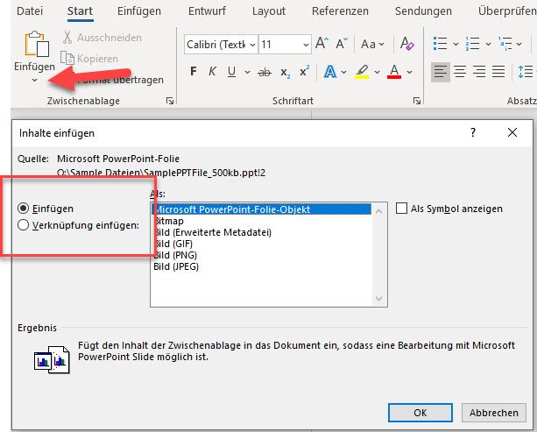Switch to the Überprüfen tab
The height and width of the screenshot is (432, 537).
tap(507, 11)
